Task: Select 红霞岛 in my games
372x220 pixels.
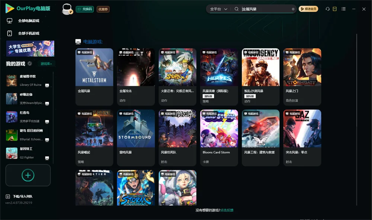Action: point(28,117)
